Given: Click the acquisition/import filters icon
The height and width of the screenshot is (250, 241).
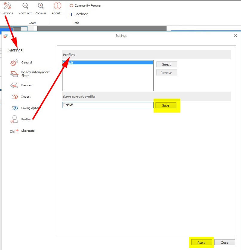Looking at the screenshot, I should pyautogui.click(x=14, y=74).
